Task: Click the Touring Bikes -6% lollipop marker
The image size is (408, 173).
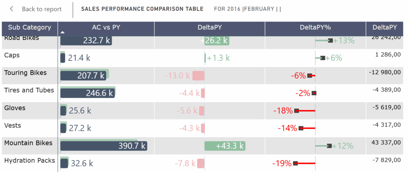Action: pyautogui.click(x=310, y=75)
